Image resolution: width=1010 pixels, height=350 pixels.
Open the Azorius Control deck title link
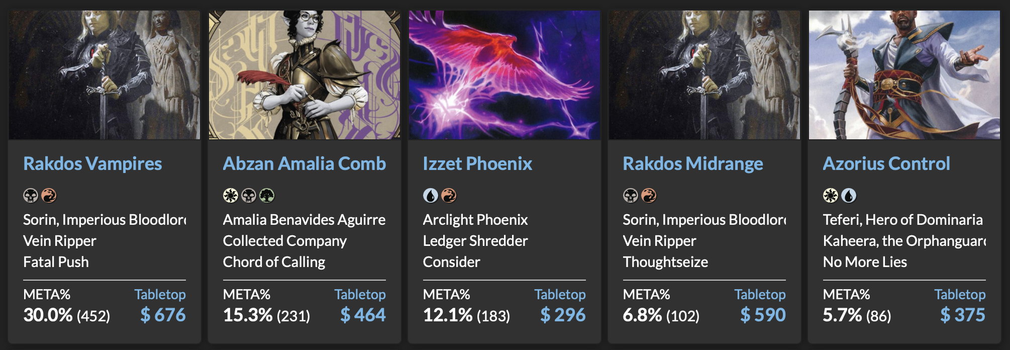click(x=886, y=163)
